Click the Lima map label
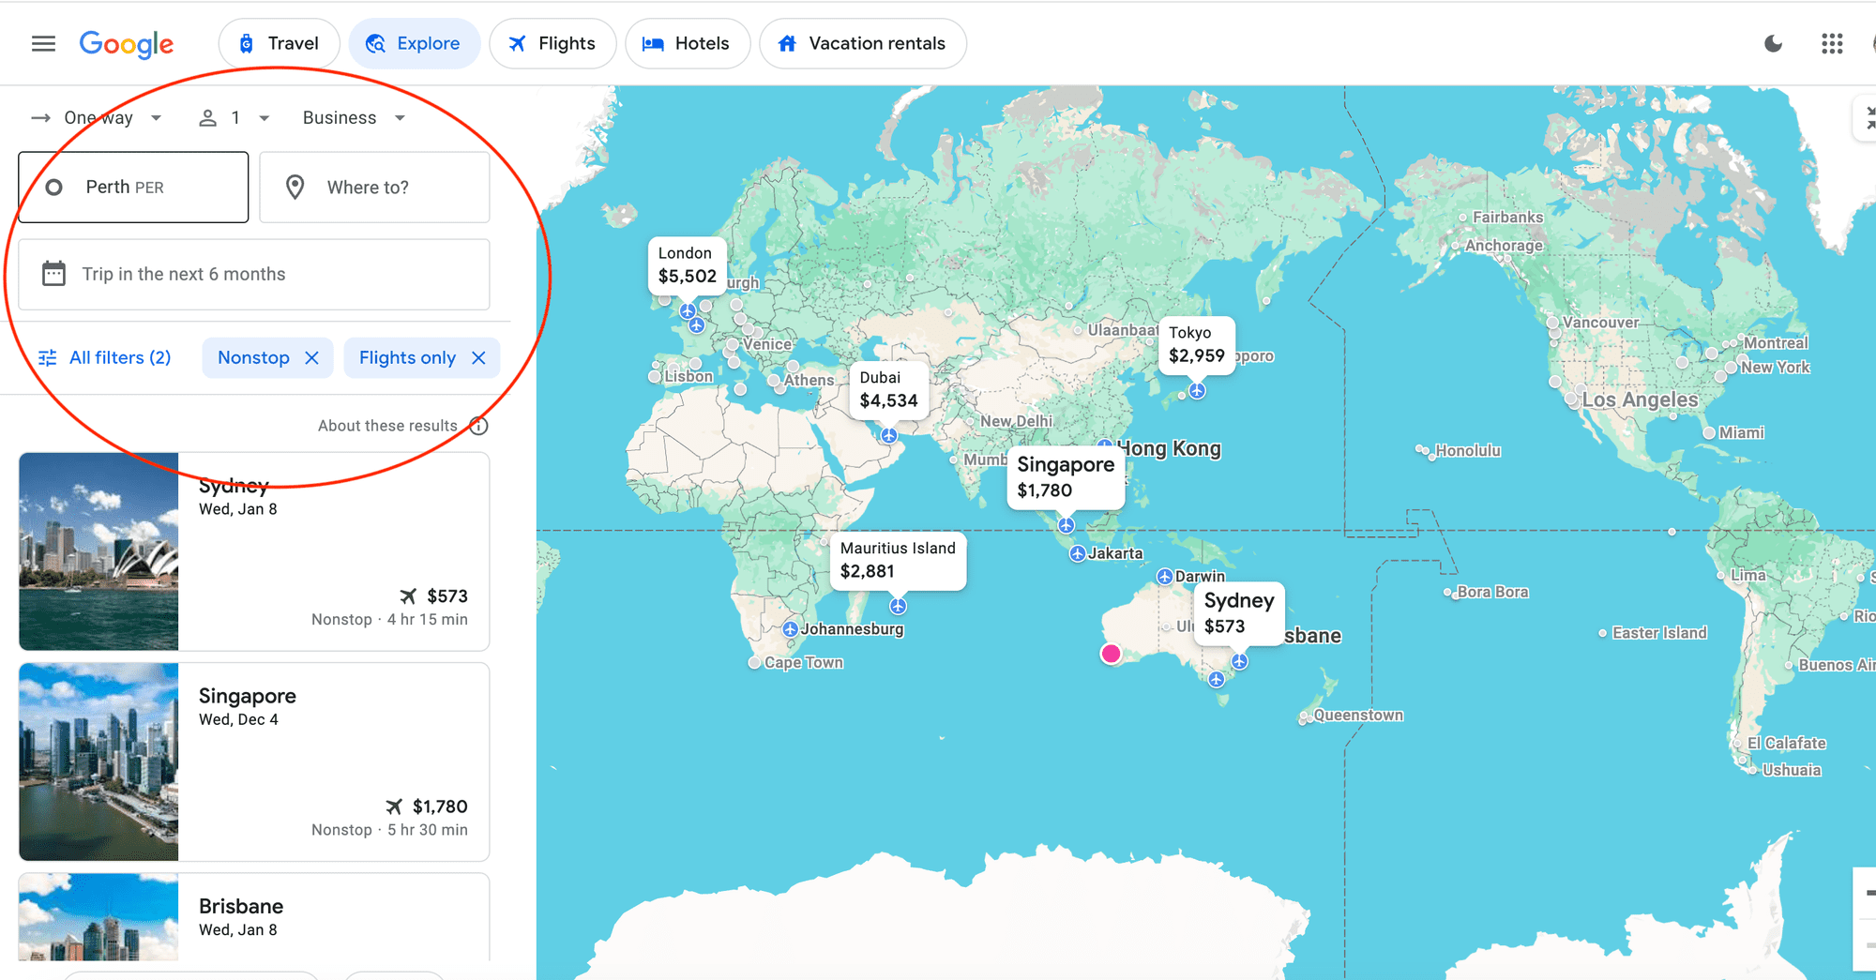1876x980 pixels. click(1747, 575)
